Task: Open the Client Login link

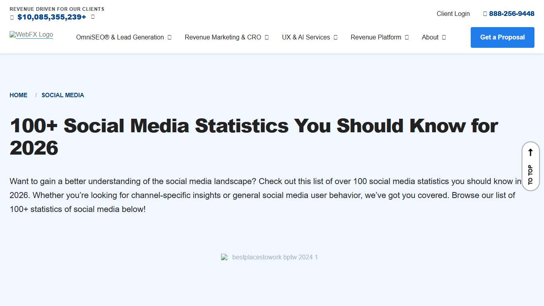Action: click(453, 13)
